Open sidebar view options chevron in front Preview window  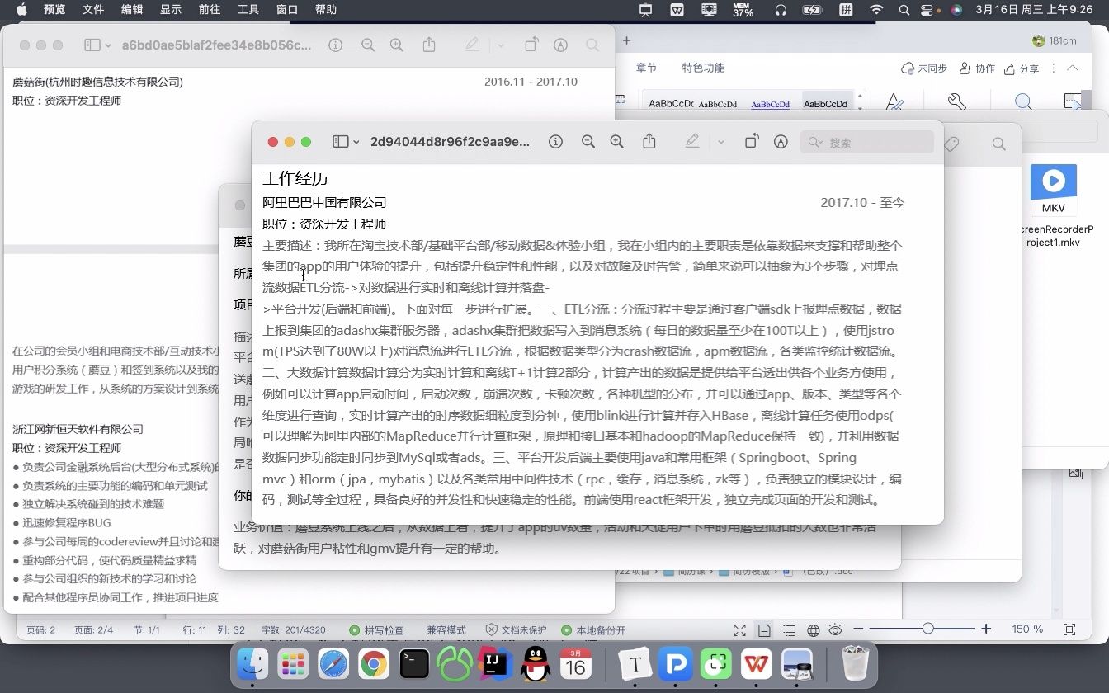coord(356,142)
